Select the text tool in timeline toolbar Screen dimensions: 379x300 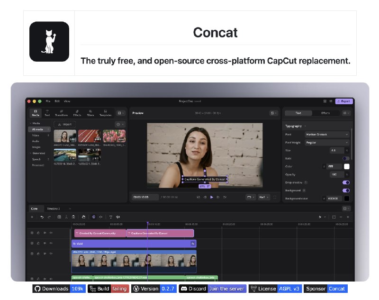(x=111, y=217)
